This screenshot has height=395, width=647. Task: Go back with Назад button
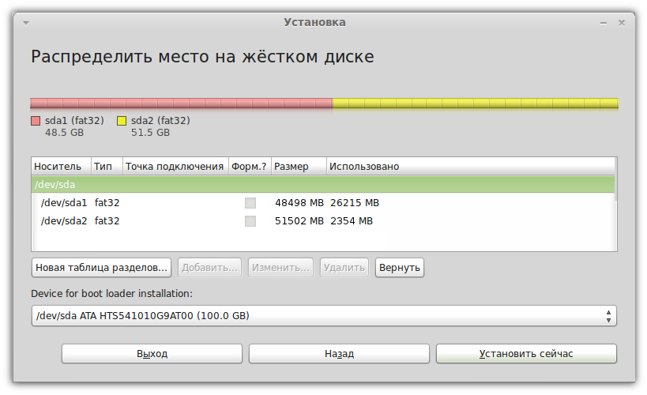[x=339, y=354]
